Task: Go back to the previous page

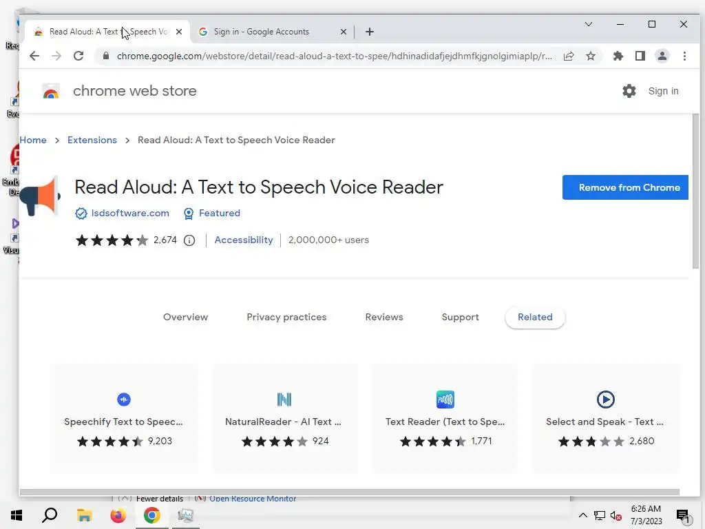Action: click(34, 56)
